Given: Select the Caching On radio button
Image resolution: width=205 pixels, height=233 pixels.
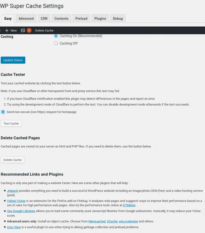Looking at the screenshot, I should 56,36.
